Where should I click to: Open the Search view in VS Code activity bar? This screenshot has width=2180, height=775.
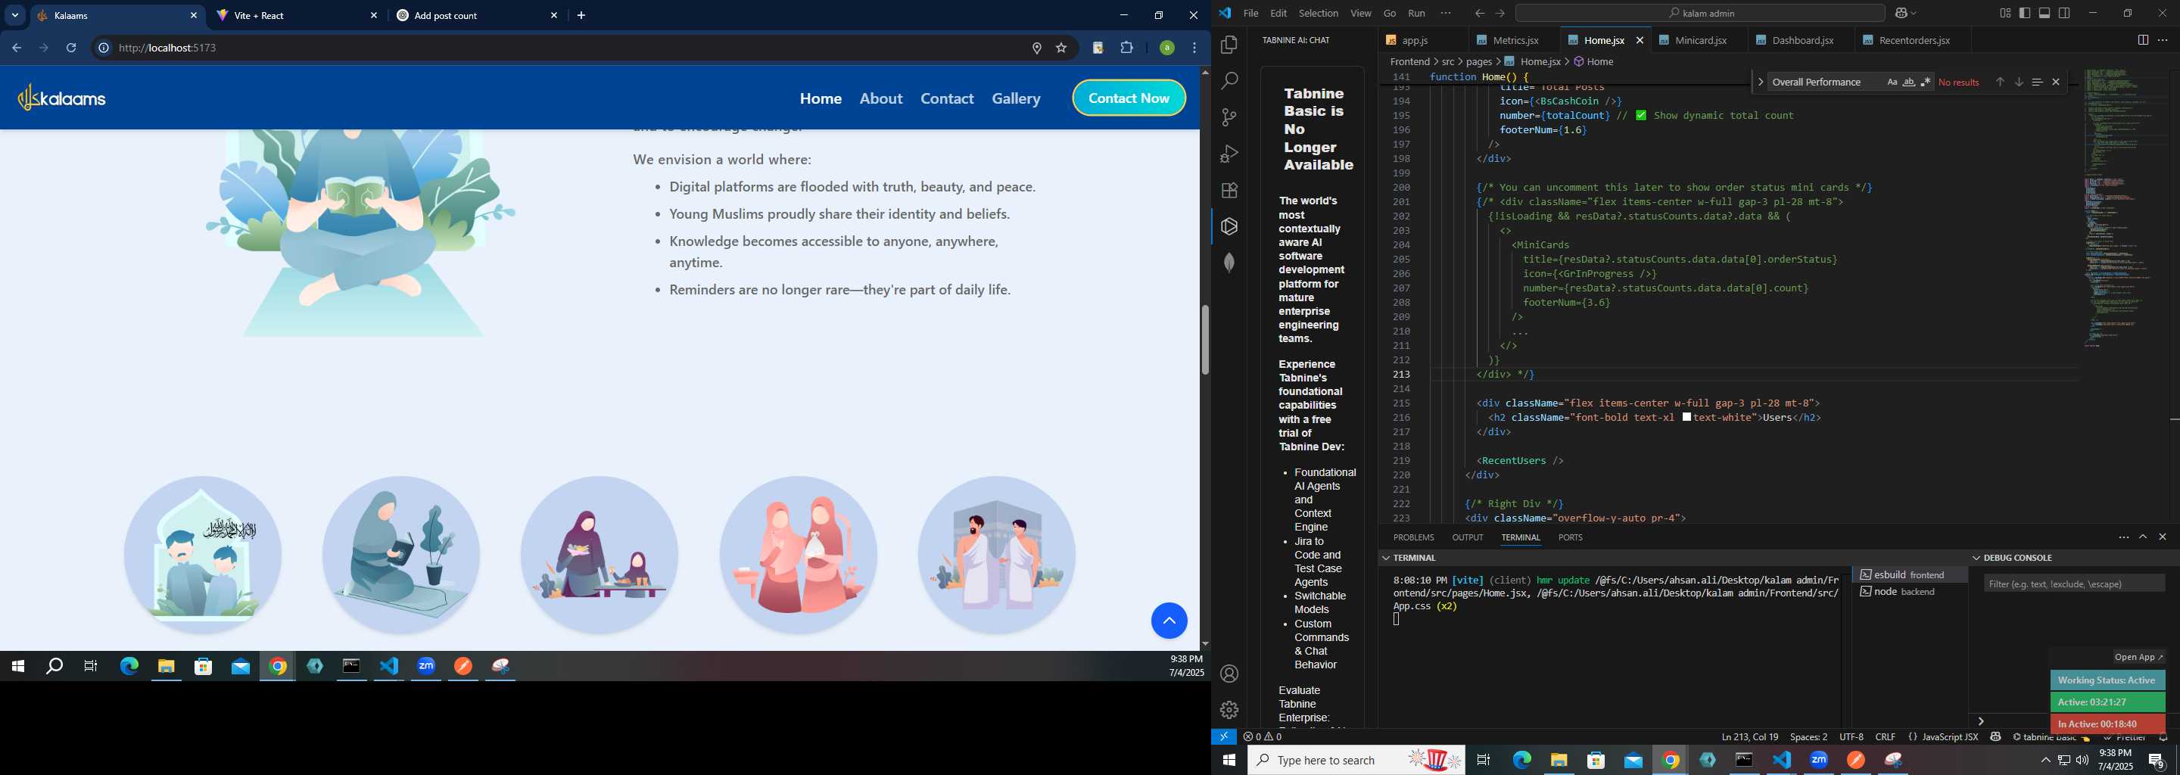(1229, 81)
